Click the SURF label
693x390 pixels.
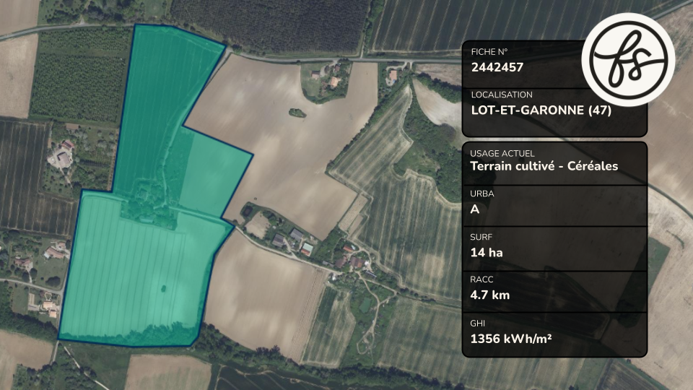pyautogui.click(x=481, y=237)
